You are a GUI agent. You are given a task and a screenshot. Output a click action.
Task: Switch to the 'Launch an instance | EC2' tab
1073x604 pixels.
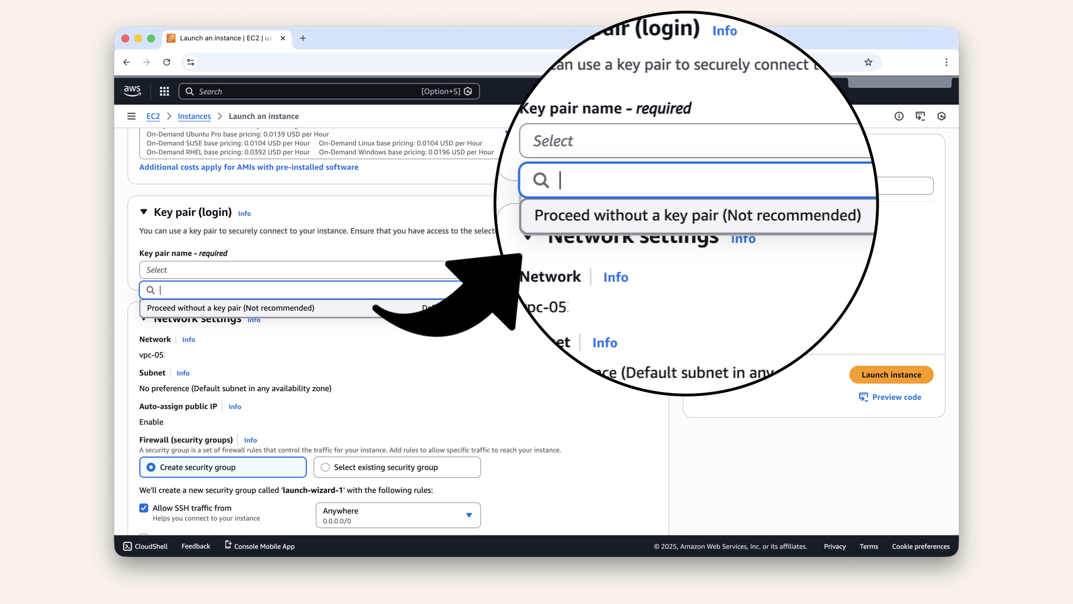[224, 38]
